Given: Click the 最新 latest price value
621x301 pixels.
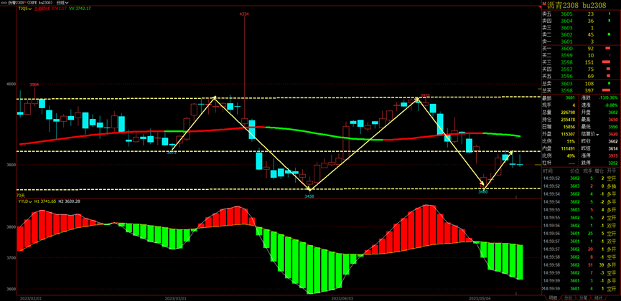Looking at the screenshot, I should click(x=570, y=98).
